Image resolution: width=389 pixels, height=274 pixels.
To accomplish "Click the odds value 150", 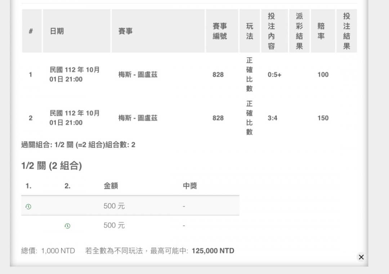I will coord(323,118).
